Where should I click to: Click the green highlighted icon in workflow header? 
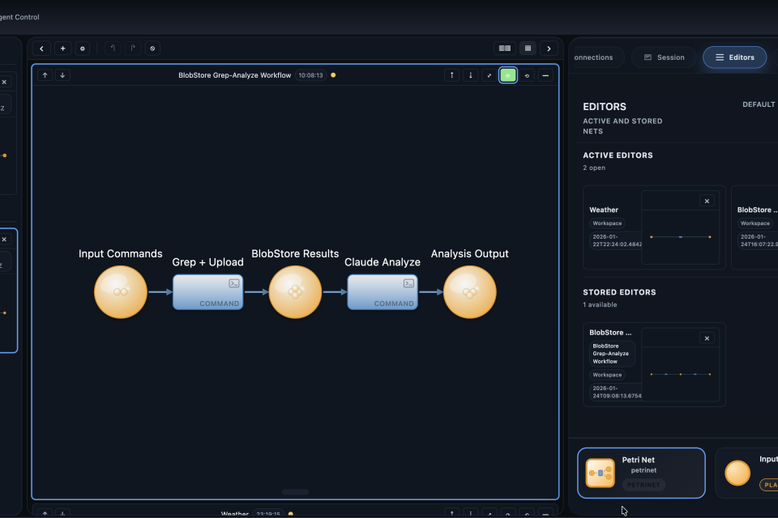pyautogui.click(x=508, y=75)
